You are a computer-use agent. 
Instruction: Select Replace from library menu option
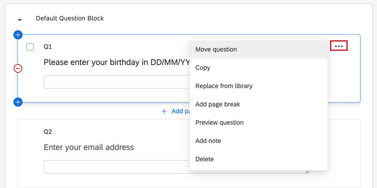tap(224, 86)
